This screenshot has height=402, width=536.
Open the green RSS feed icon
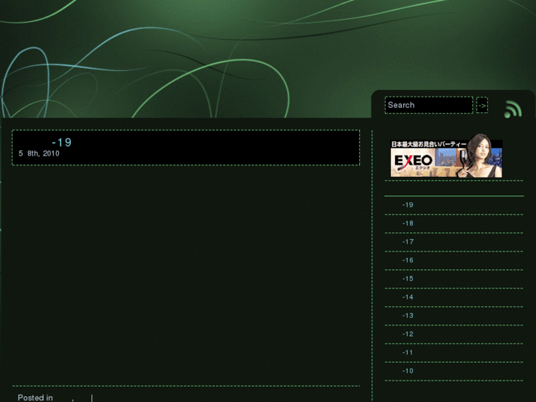click(512, 109)
